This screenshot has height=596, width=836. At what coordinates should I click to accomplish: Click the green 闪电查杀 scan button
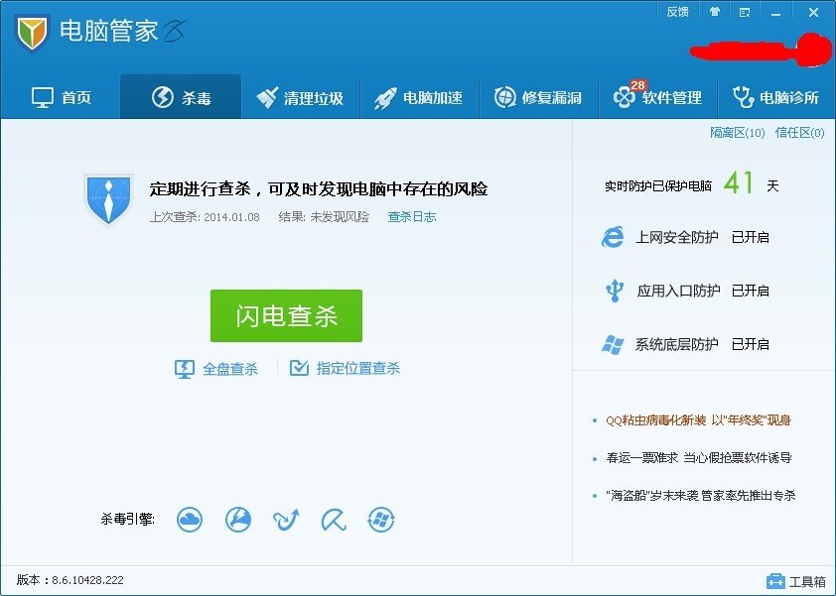click(286, 315)
